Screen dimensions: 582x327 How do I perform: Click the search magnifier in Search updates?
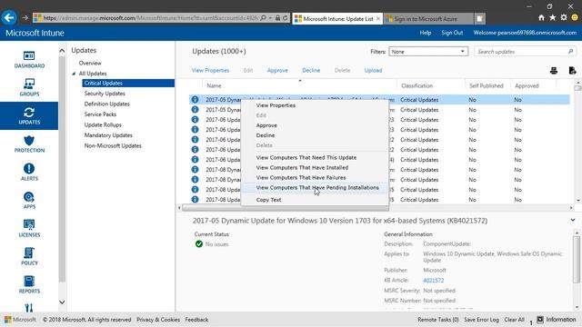(x=570, y=52)
